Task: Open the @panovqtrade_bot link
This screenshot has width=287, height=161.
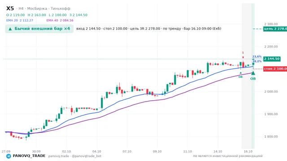Action: tap(87, 156)
